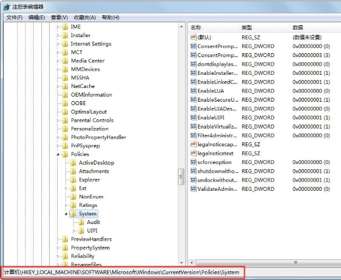
Task: Open the 文件(F) menu
Action: [14, 17]
